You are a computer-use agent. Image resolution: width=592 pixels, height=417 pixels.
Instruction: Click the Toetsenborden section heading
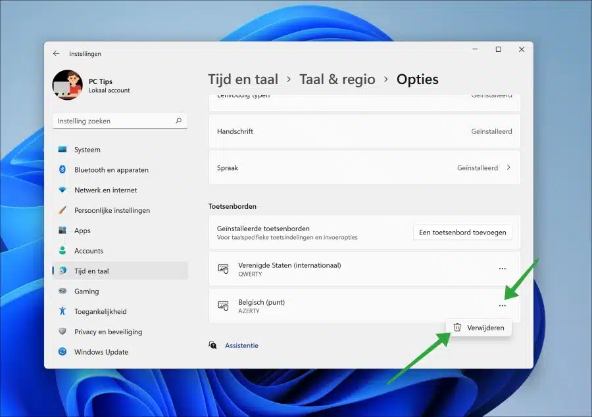(232, 206)
